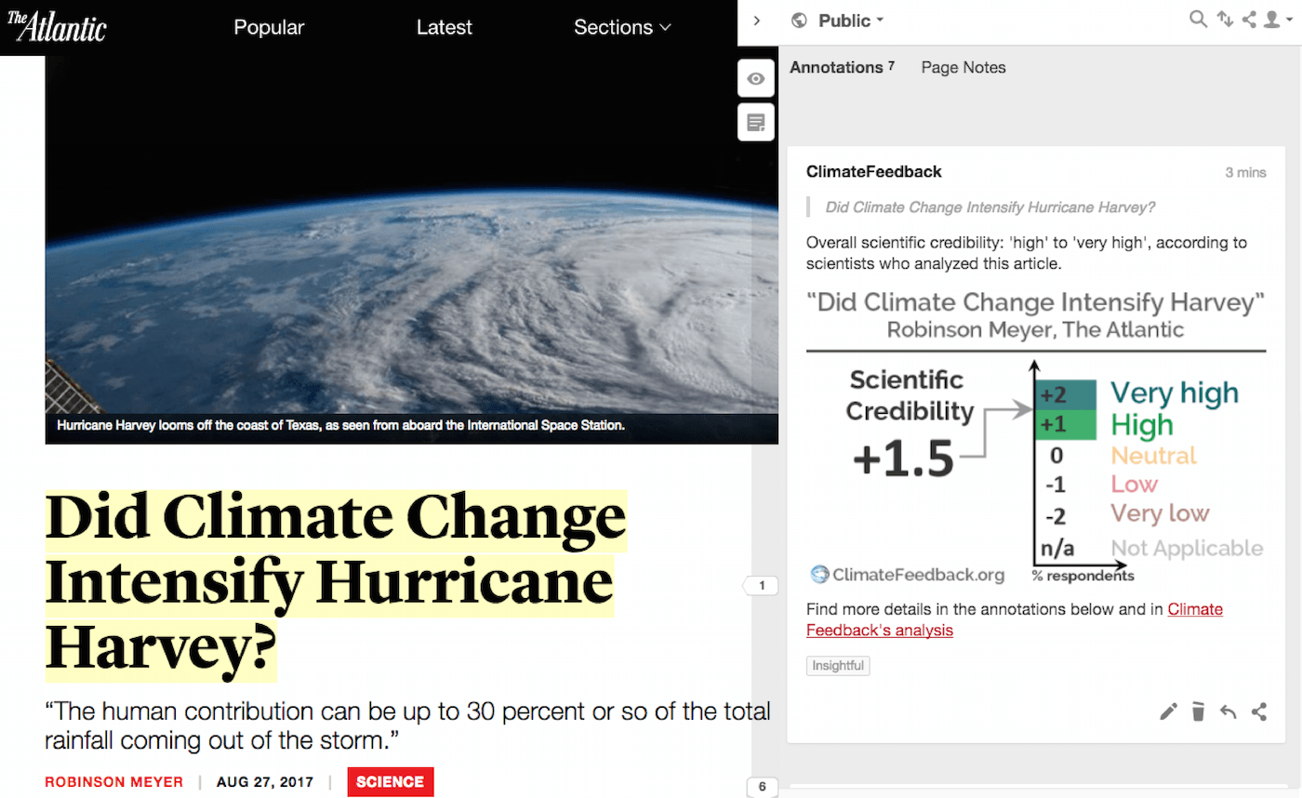Click the Insightful tag
The width and height of the screenshot is (1302, 798).
(x=838, y=666)
